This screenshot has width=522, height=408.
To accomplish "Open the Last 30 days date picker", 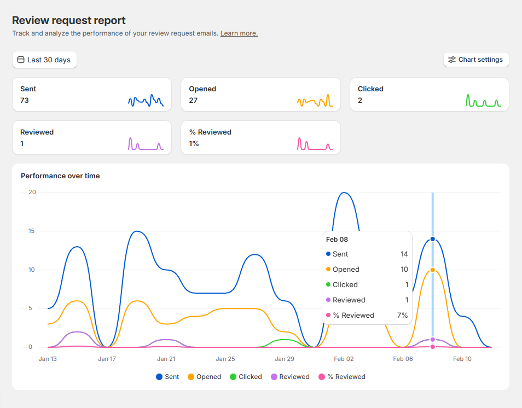I will click(x=45, y=60).
